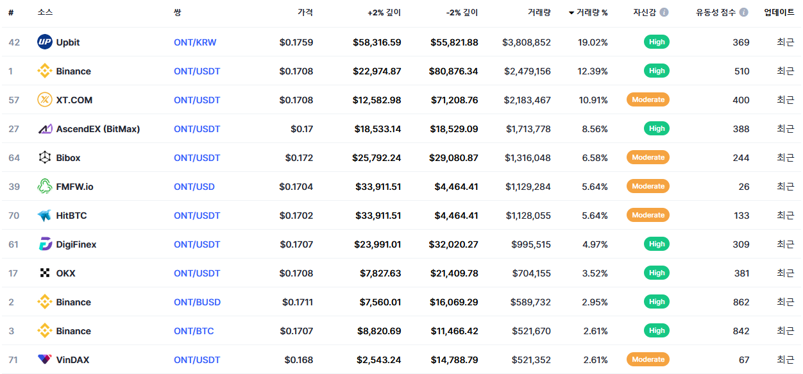Click the HitBTC exchange logo

[x=45, y=216]
